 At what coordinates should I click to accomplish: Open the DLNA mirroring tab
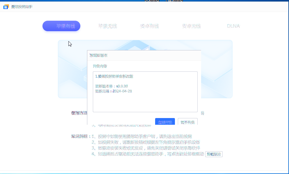233,26
